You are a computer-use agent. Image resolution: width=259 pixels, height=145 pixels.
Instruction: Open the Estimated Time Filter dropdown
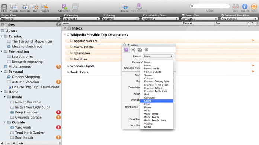click(x=239, y=19)
